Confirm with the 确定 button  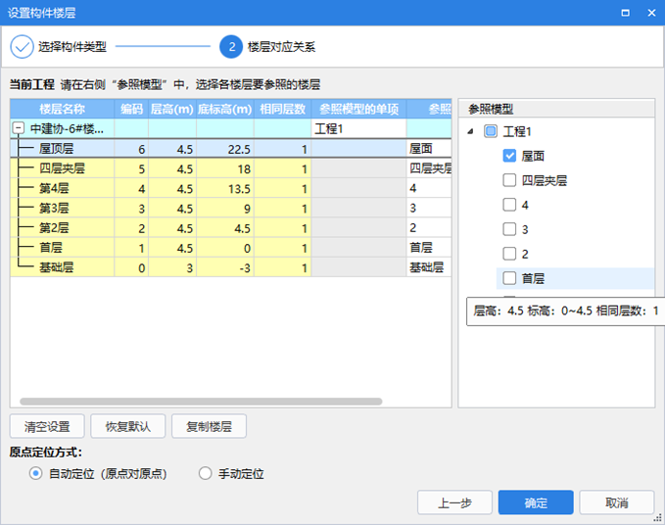536,502
